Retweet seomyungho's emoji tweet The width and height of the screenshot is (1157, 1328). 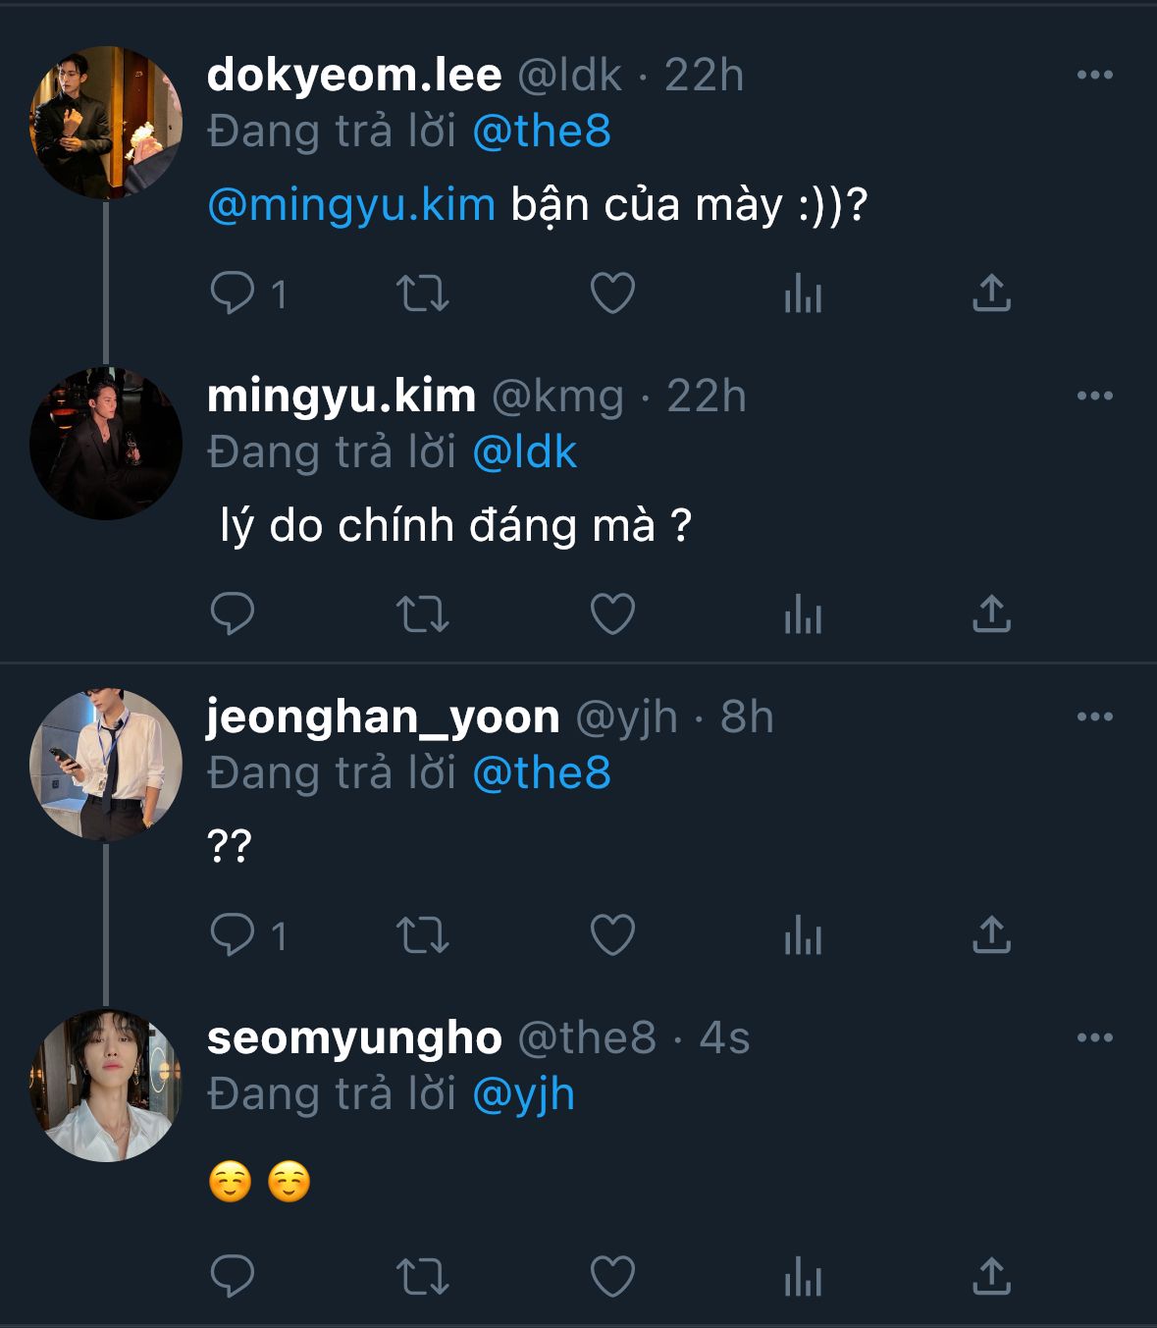(x=422, y=1276)
